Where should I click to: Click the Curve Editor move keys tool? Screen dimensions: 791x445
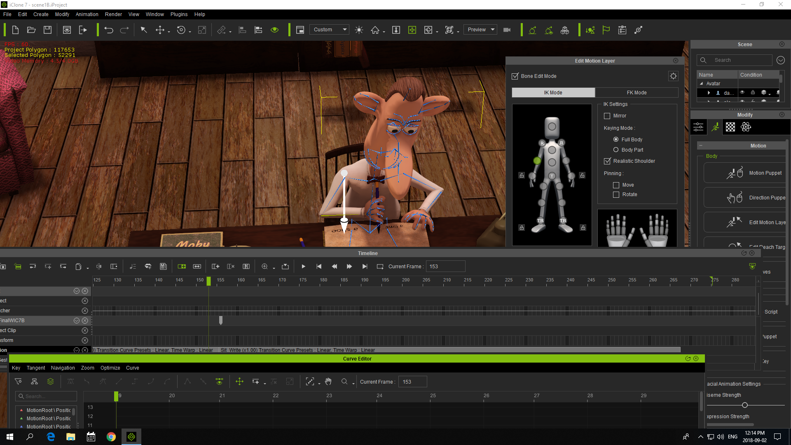click(239, 382)
